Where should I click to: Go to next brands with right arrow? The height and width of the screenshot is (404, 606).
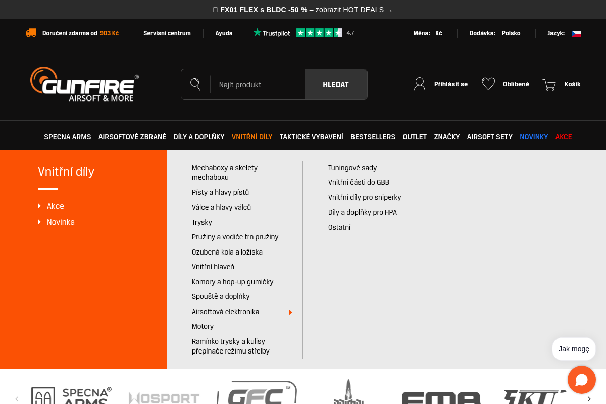click(x=589, y=399)
